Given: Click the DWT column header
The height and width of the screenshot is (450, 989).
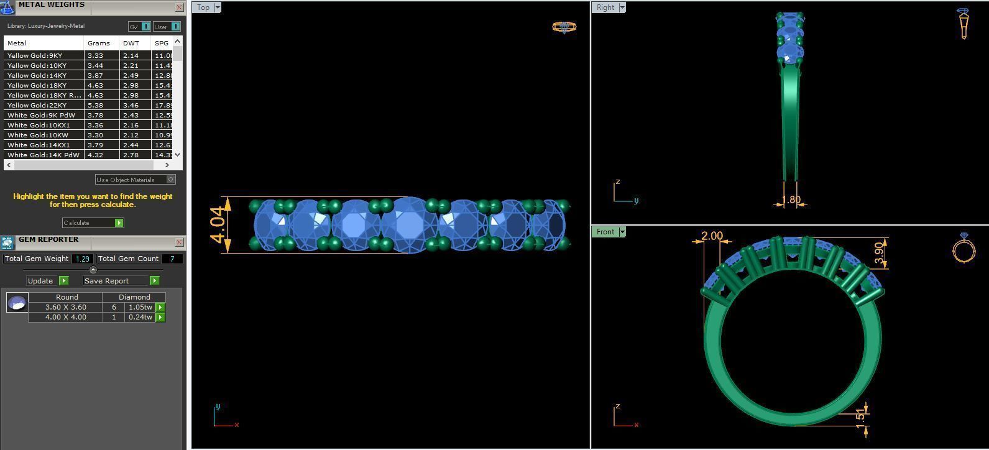Looking at the screenshot, I should click(x=135, y=43).
